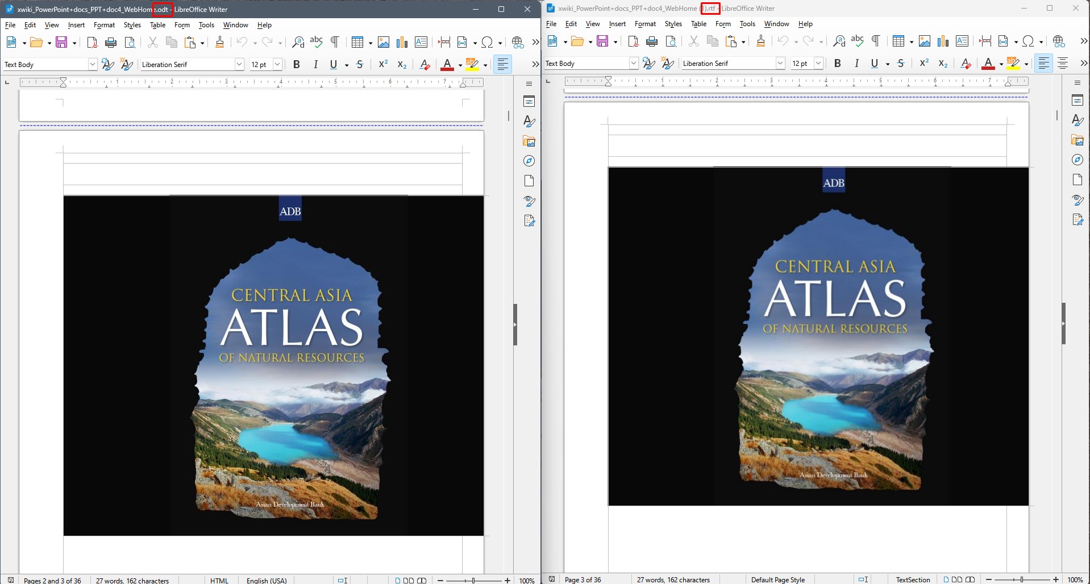
Task: Click 'Page 3 of 36' in right status bar
Action: click(x=583, y=579)
